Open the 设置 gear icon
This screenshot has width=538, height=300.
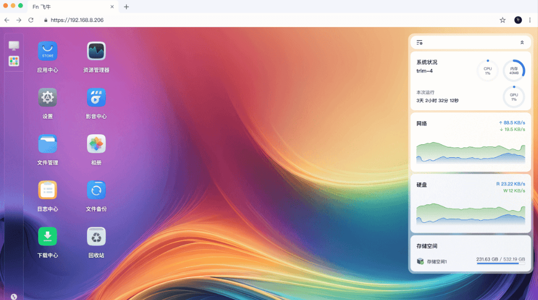[48, 98]
